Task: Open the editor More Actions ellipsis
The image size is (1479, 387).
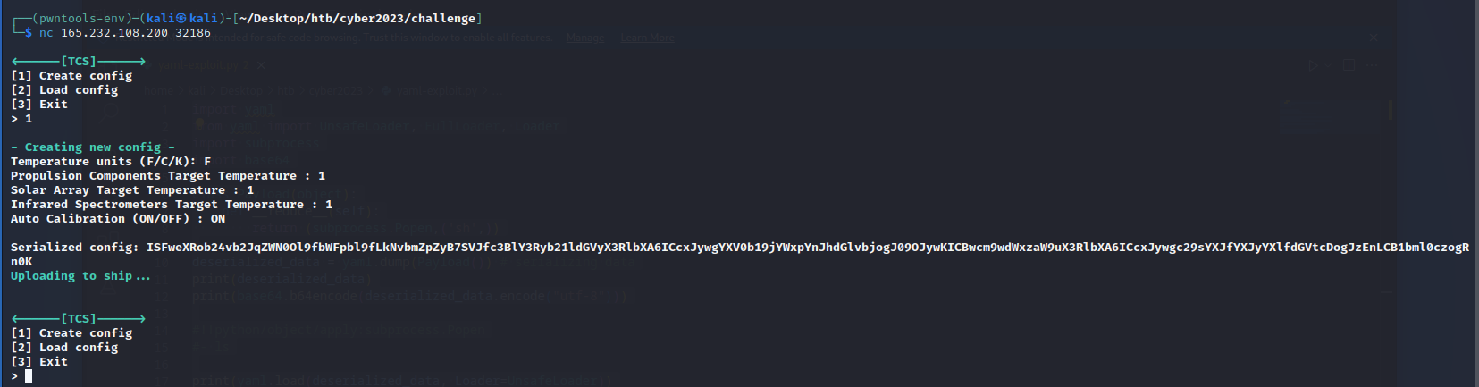Action: point(1372,65)
